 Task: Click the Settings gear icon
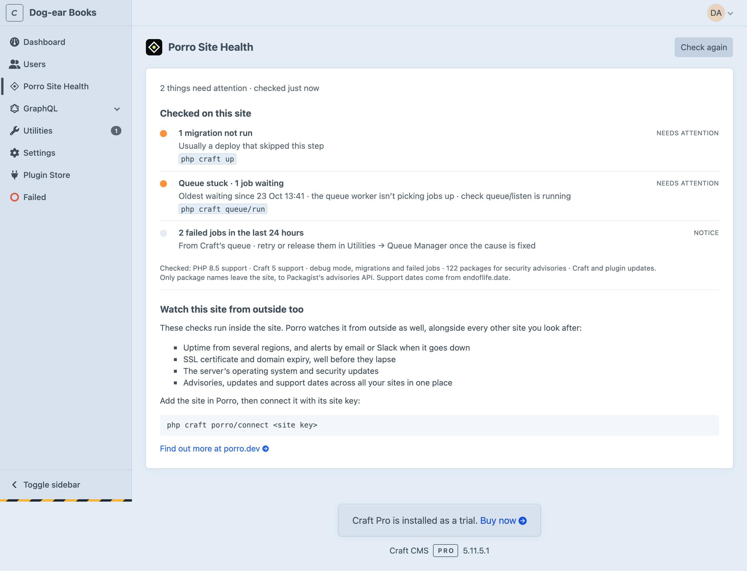pyautogui.click(x=14, y=153)
